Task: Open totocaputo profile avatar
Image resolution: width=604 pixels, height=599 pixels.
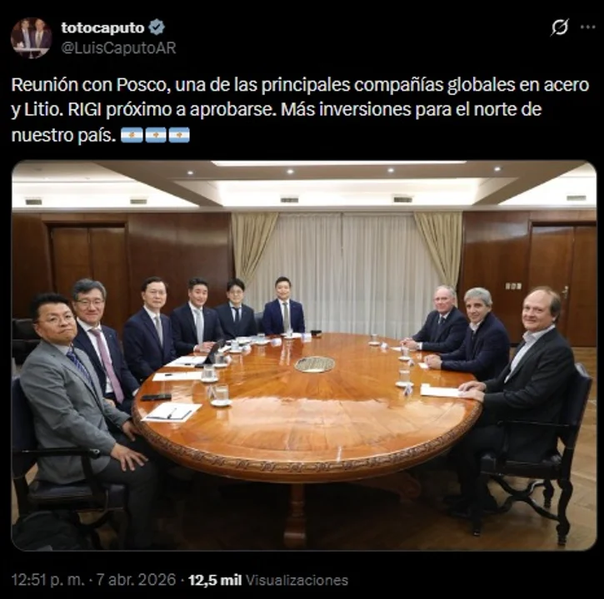Action: coord(31,37)
